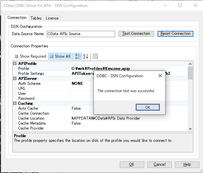
Task: Click the Cache Metadata False value
Action: tap(76, 123)
